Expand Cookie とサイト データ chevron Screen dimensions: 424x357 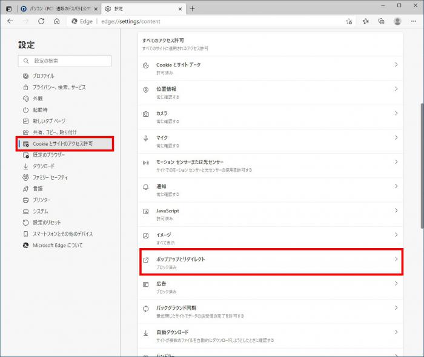pos(396,65)
